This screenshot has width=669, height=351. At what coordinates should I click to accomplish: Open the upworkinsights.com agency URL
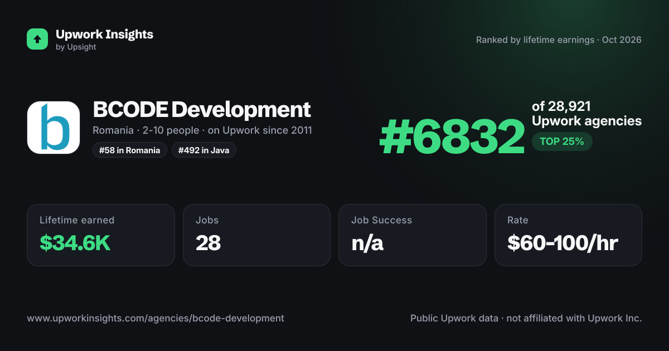tap(156, 319)
